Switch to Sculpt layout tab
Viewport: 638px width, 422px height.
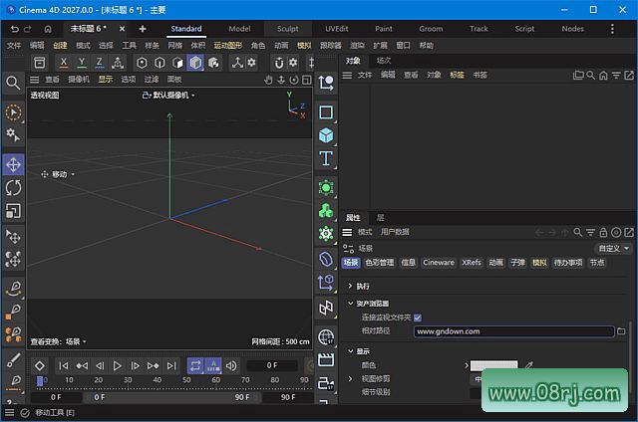coord(288,29)
